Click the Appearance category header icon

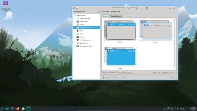coord(74,12)
